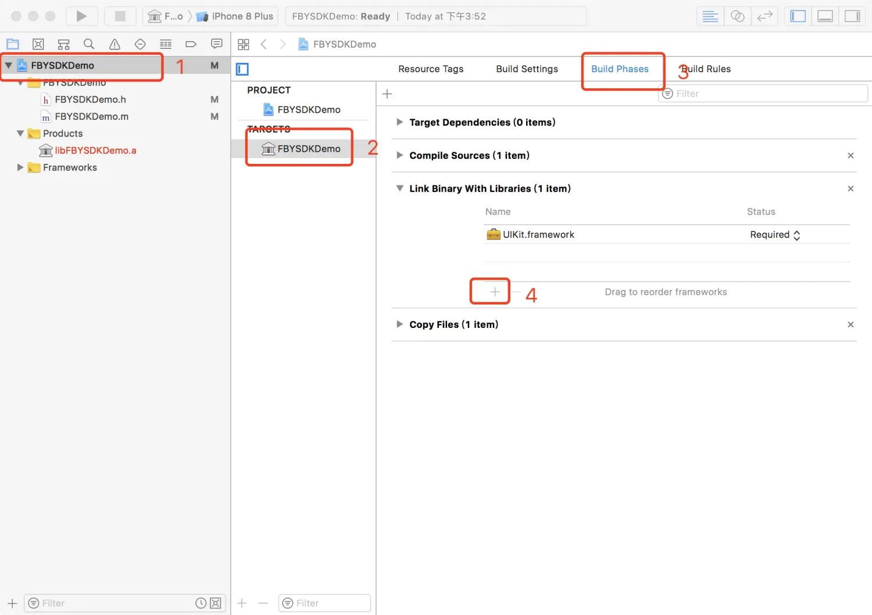Focus the targets list Filter field
Screen dimensions: 872x615
click(324, 603)
